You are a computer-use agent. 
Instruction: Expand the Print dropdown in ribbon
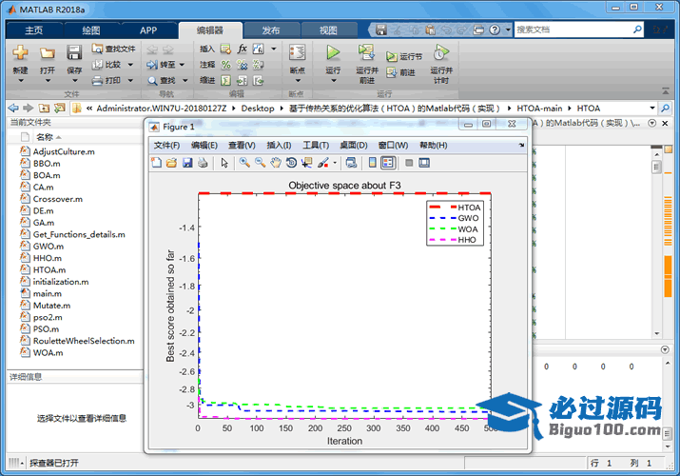point(128,81)
